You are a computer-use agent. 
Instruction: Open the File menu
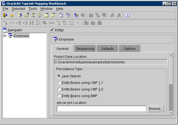pos(6,9)
